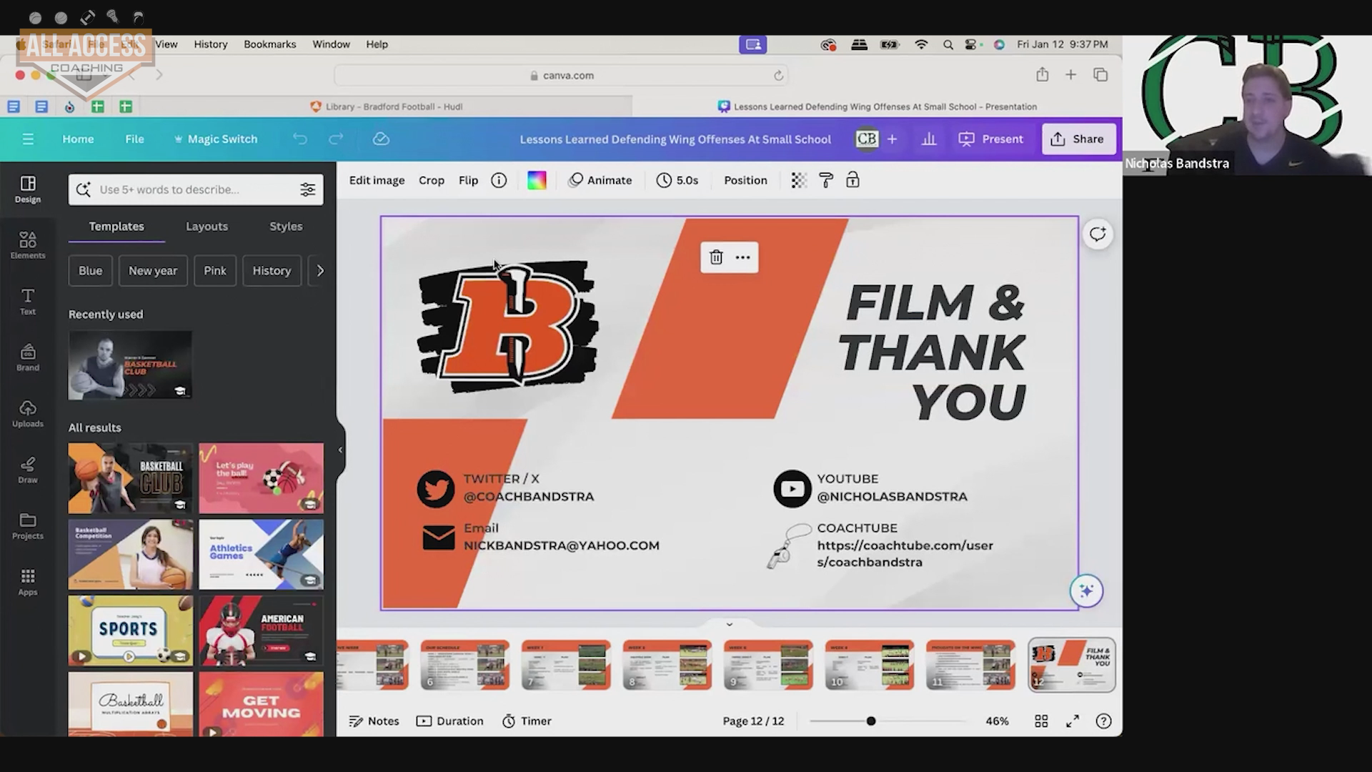Click the copy style paint roller icon
Screen dimensions: 1372x772
click(x=826, y=180)
